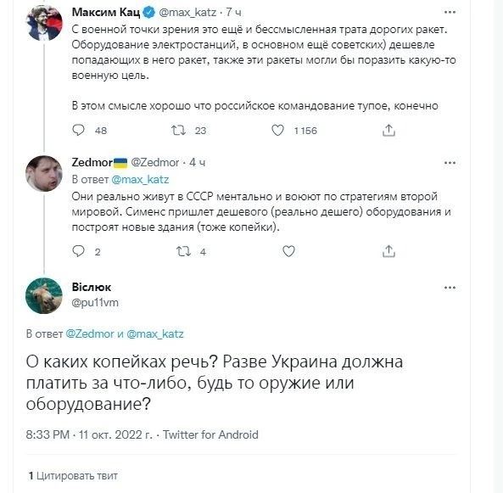Retweet Zedmor's tweet with 4 retweets

tap(183, 251)
